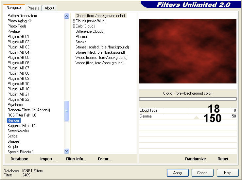The width and height of the screenshot is (242, 180).
Task: Select Plugins AB 10 category
Action: coord(18,84)
